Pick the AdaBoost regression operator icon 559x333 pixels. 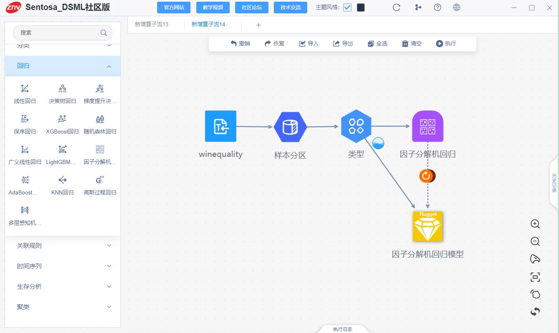click(25, 180)
